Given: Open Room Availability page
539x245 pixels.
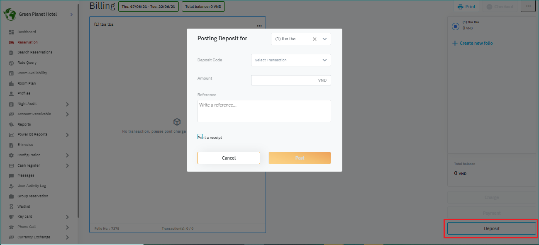Looking at the screenshot, I should click(32, 73).
